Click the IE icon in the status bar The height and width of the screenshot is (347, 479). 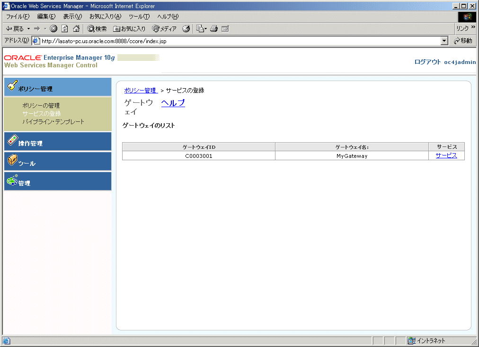pos(7,340)
